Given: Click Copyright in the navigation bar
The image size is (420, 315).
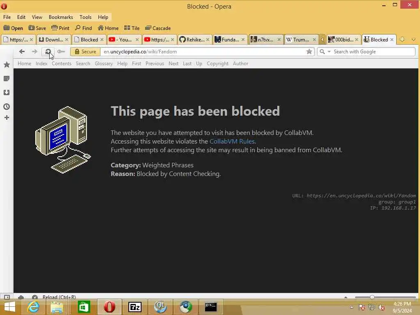Looking at the screenshot, I should 217,64.
